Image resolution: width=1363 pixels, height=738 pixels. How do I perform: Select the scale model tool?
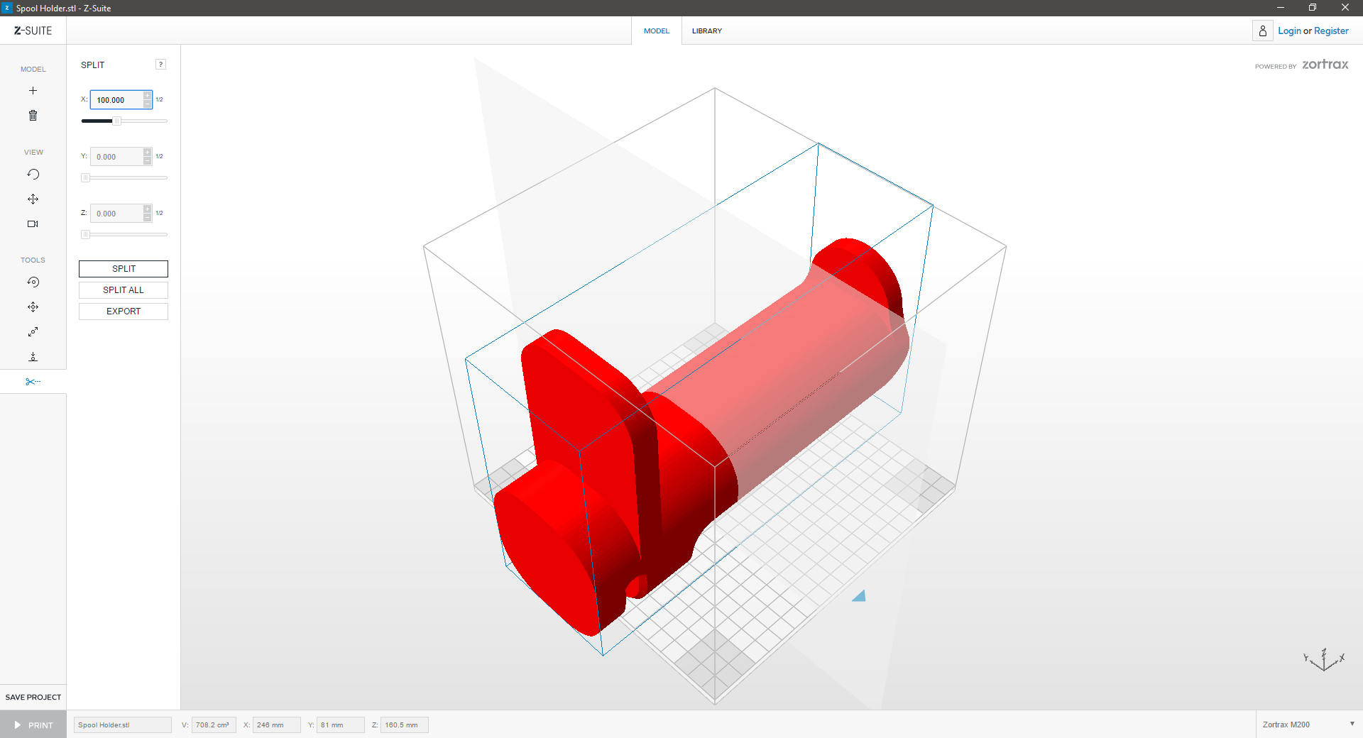(33, 332)
